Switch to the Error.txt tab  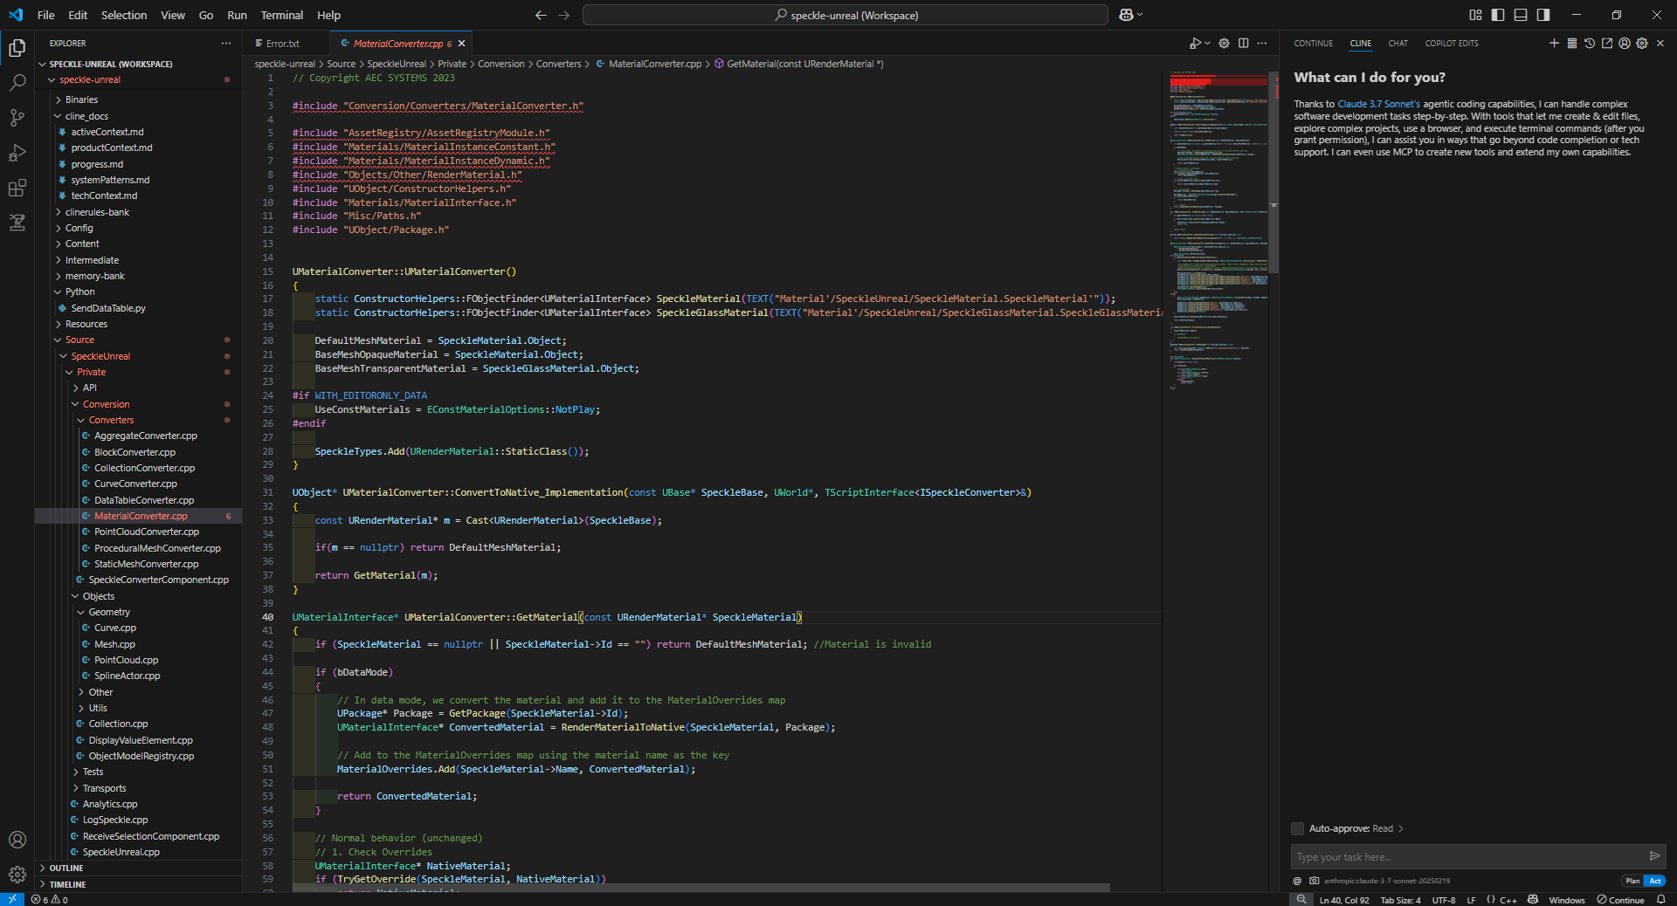click(x=282, y=44)
